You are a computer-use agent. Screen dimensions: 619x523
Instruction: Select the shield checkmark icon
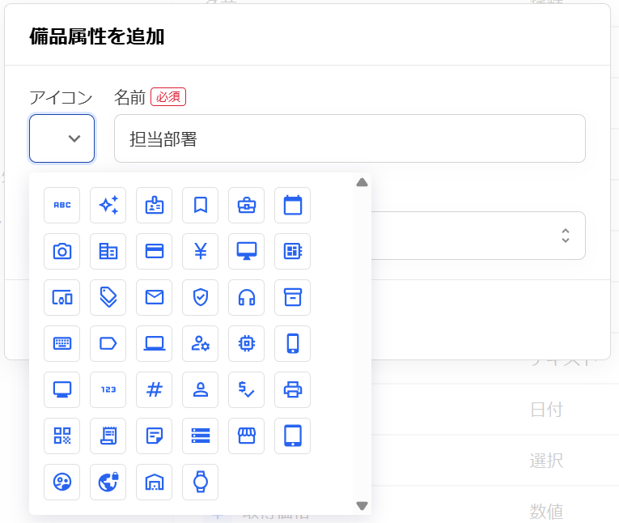[x=201, y=297]
